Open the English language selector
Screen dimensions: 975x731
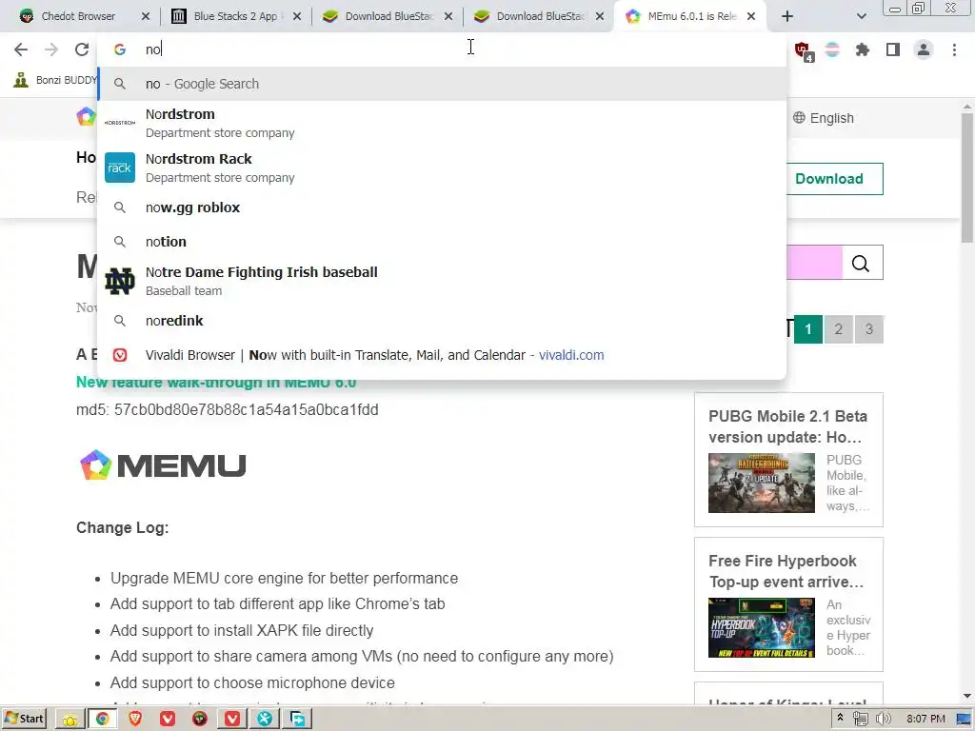tap(824, 118)
